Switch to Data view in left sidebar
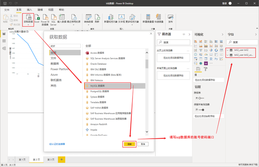The height and width of the screenshot is (167, 259). pos(4,41)
